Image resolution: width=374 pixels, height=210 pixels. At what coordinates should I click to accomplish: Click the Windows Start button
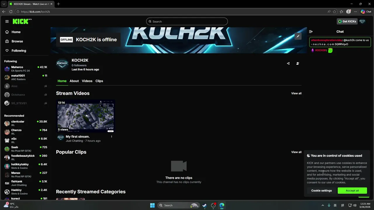[152, 205]
